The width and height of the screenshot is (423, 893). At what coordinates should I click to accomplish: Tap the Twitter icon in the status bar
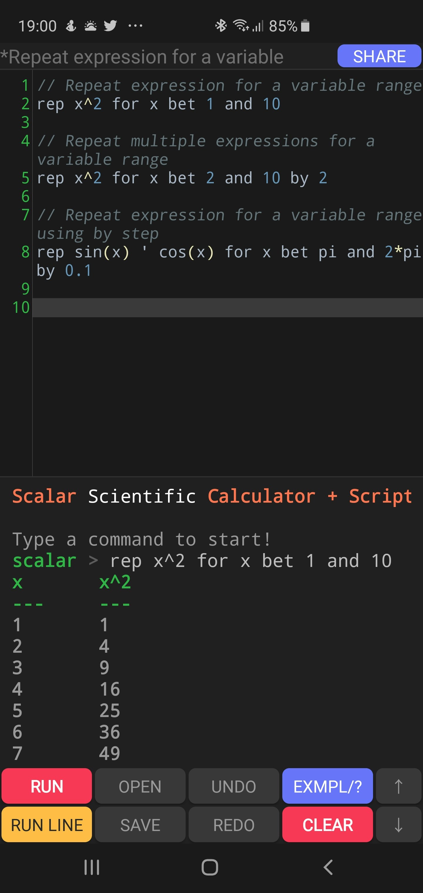[110, 25]
